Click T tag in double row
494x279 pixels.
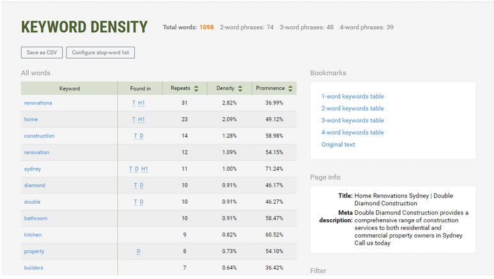(x=135, y=202)
